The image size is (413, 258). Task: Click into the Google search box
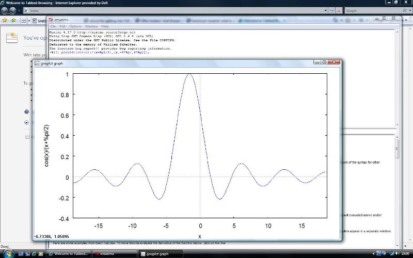click(x=373, y=10)
